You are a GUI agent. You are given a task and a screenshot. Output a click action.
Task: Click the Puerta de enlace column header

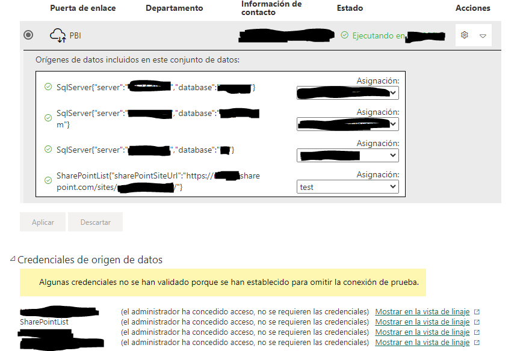pyautogui.click(x=83, y=8)
